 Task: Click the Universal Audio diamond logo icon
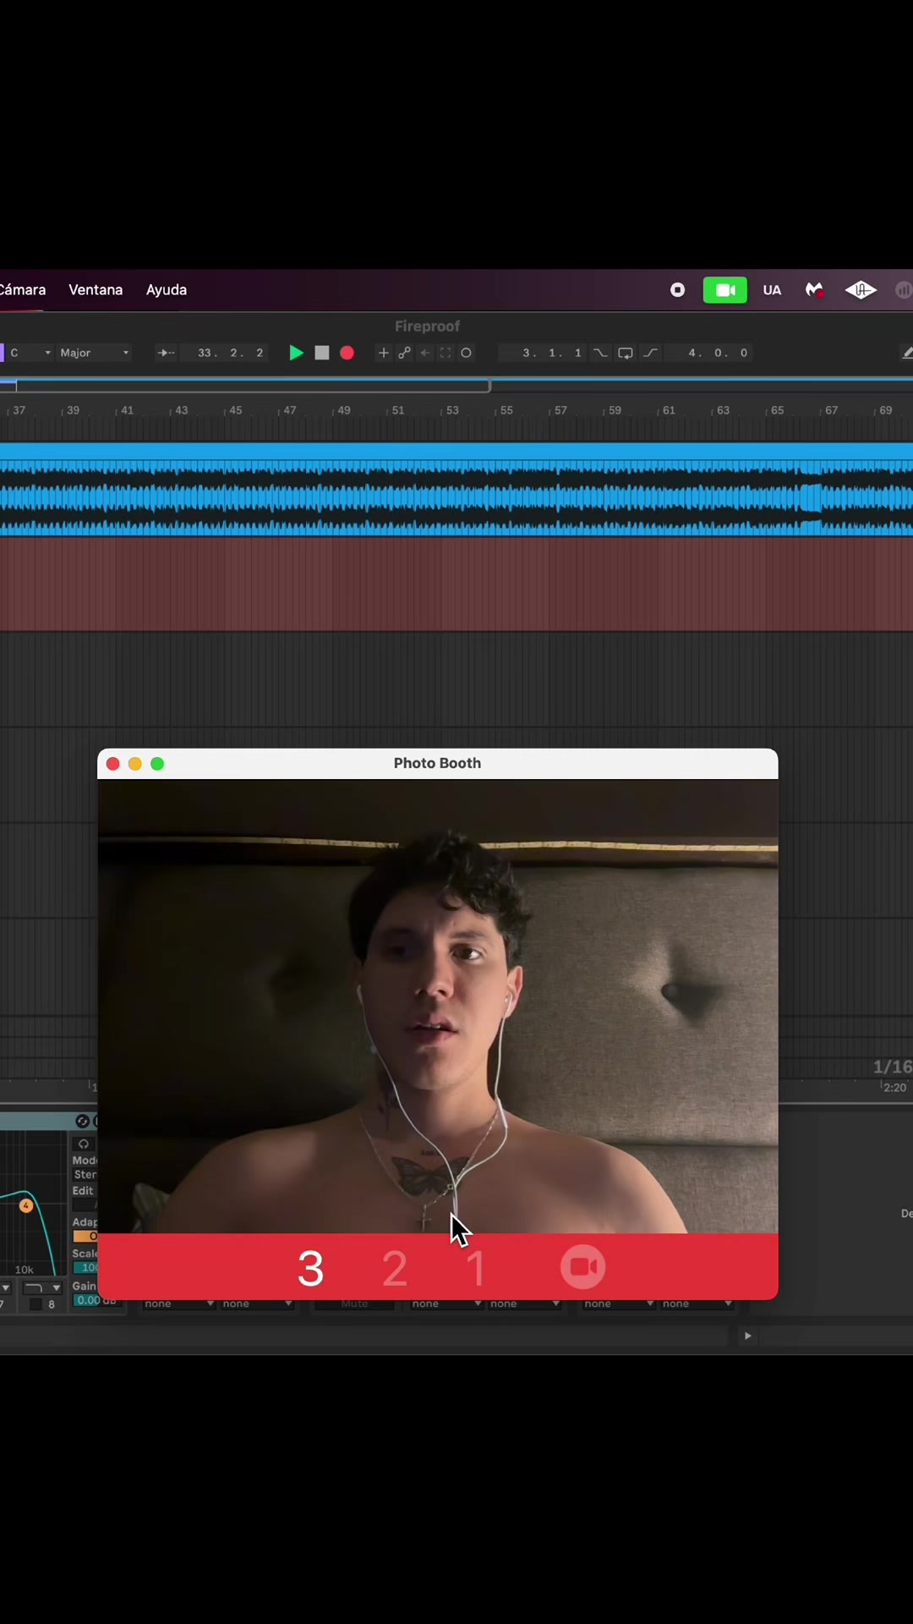pyautogui.click(x=861, y=290)
